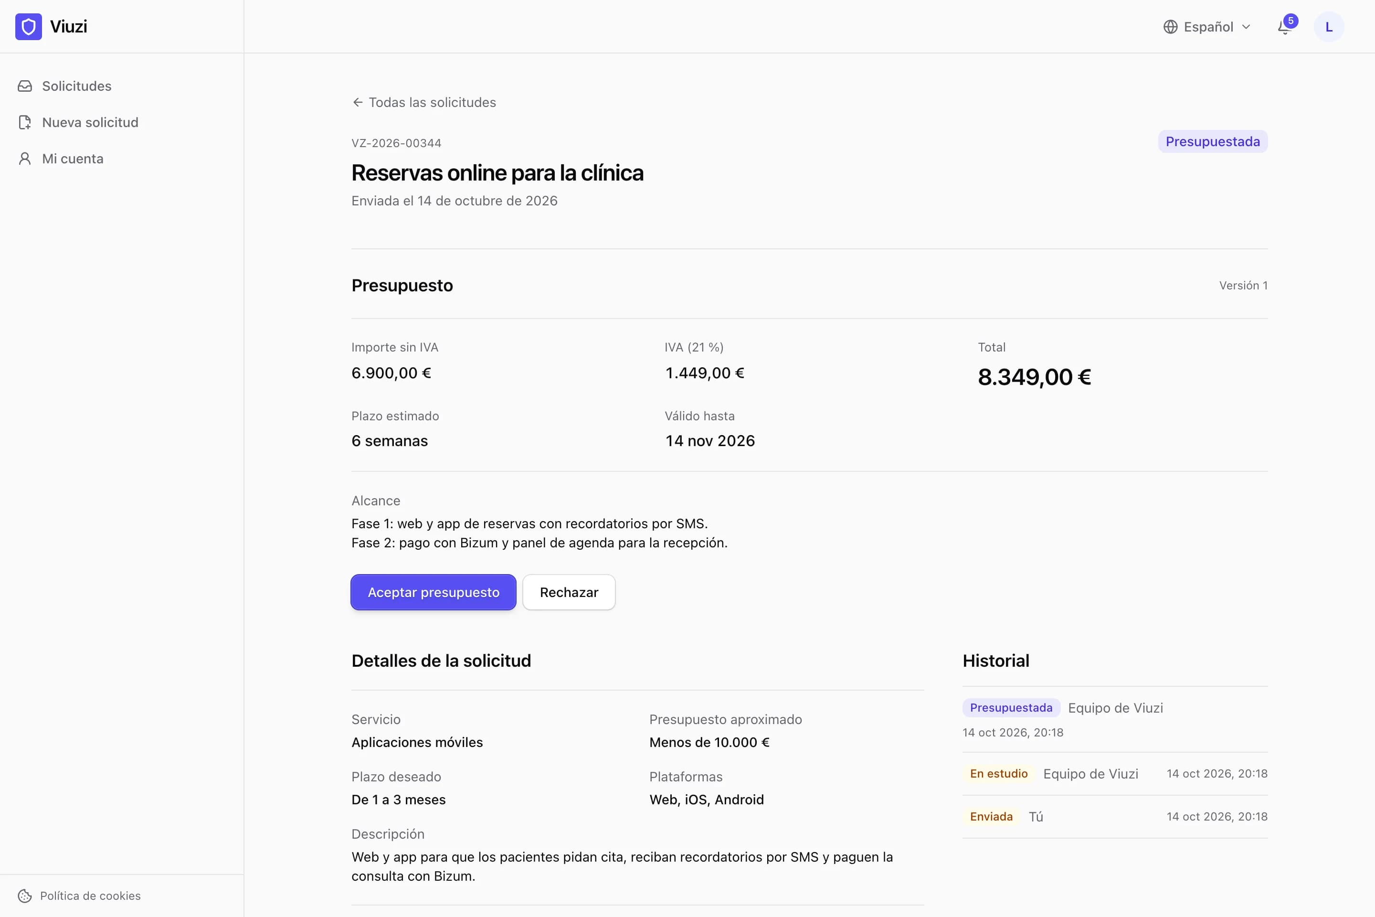
Task: Open the user avatar labeled L
Action: coord(1329,27)
